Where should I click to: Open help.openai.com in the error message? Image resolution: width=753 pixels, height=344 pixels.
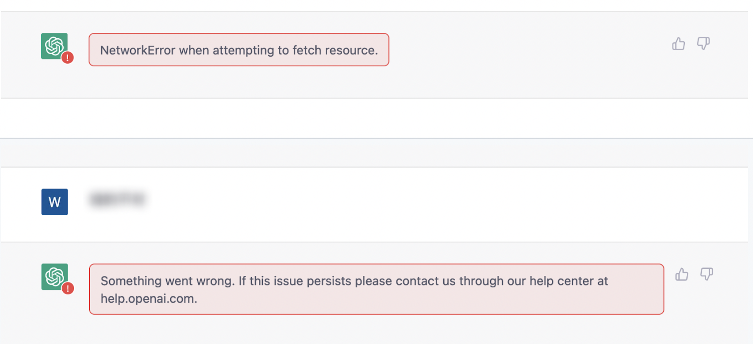pyautogui.click(x=149, y=299)
